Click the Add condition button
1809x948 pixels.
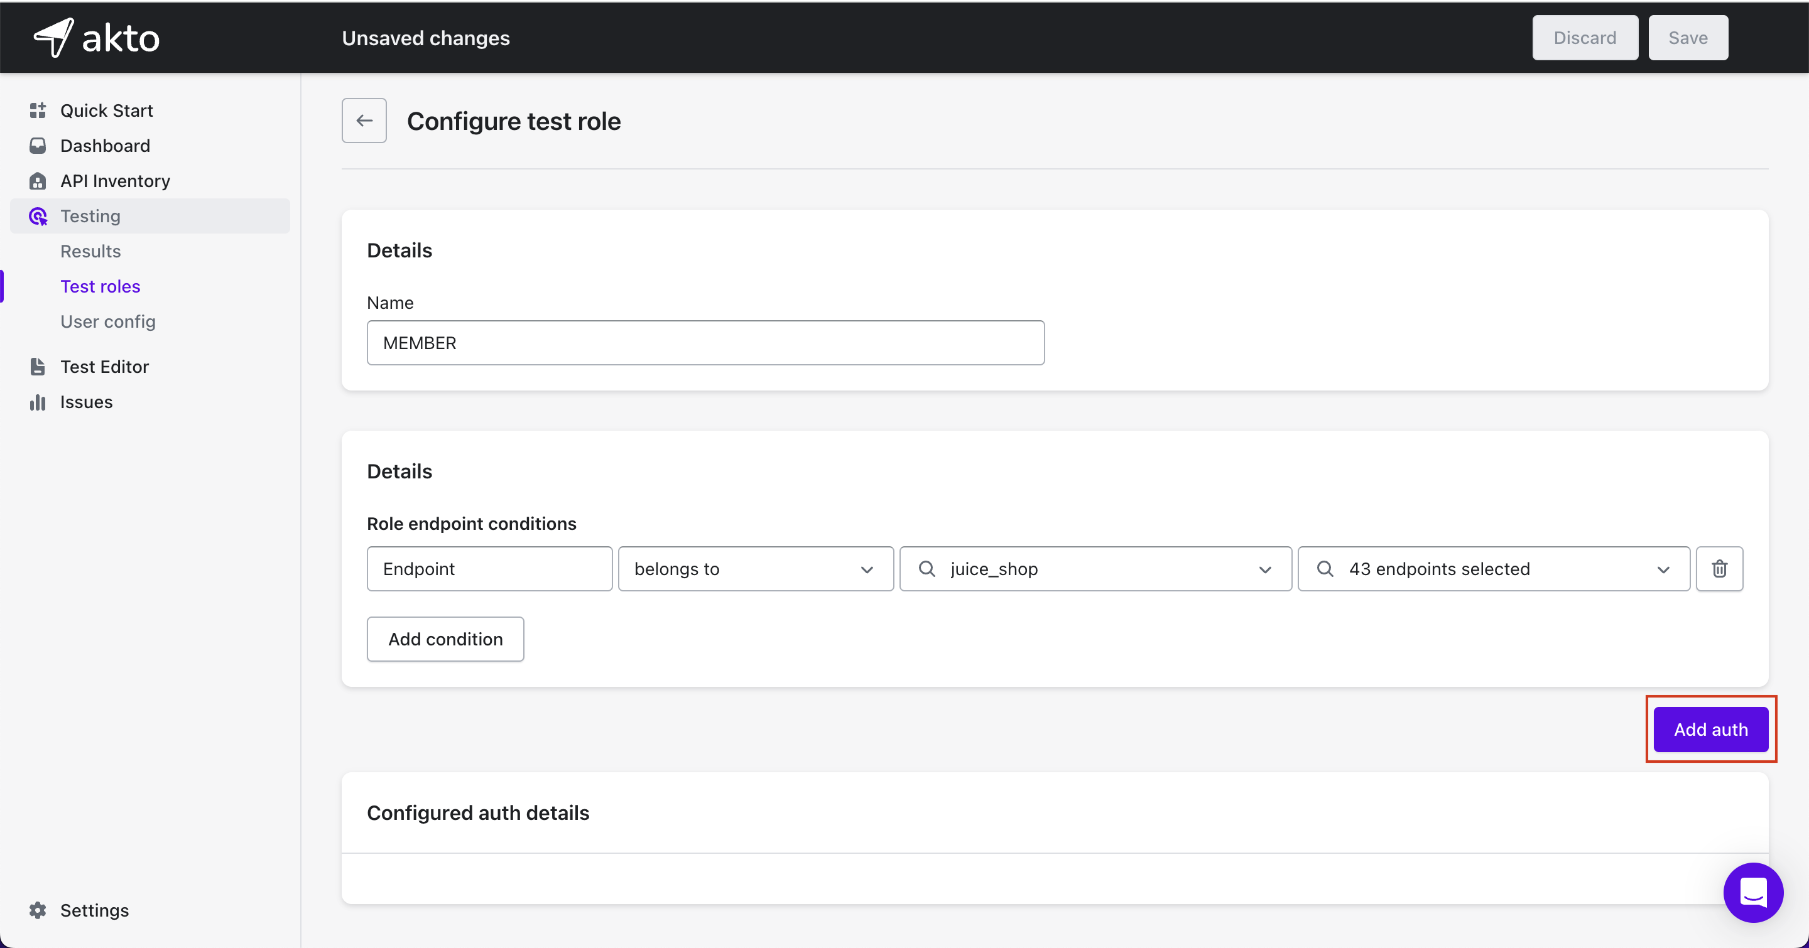click(445, 638)
